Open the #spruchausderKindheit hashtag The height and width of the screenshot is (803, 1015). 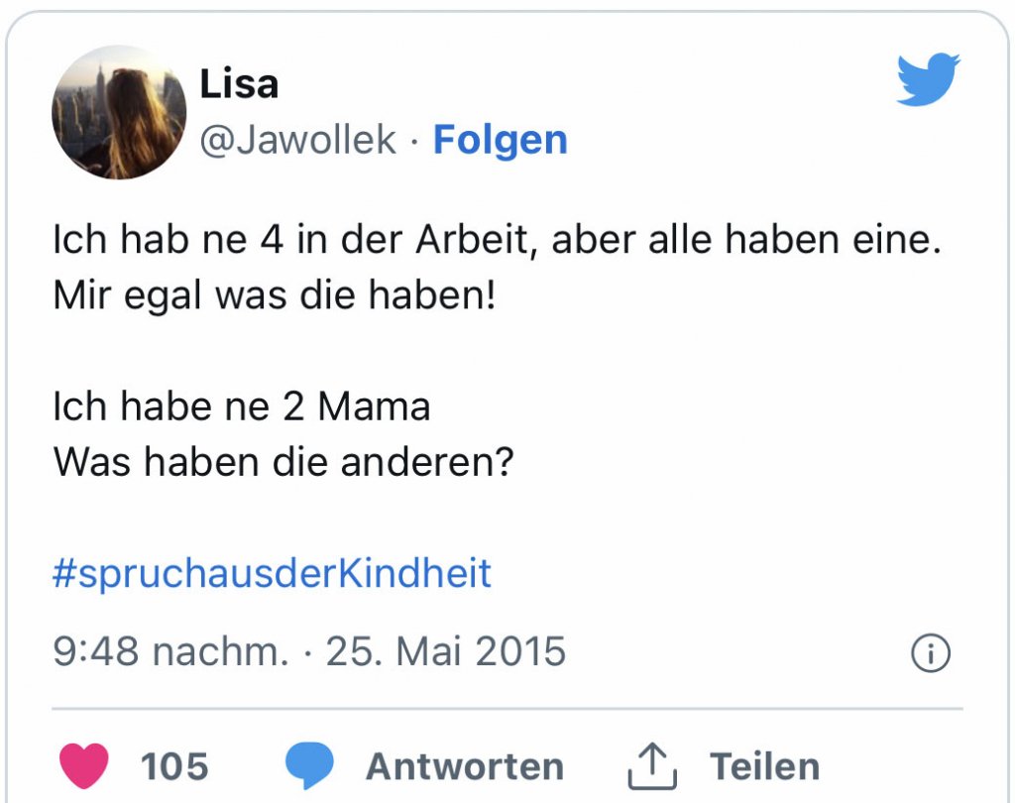click(x=272, y=574)
